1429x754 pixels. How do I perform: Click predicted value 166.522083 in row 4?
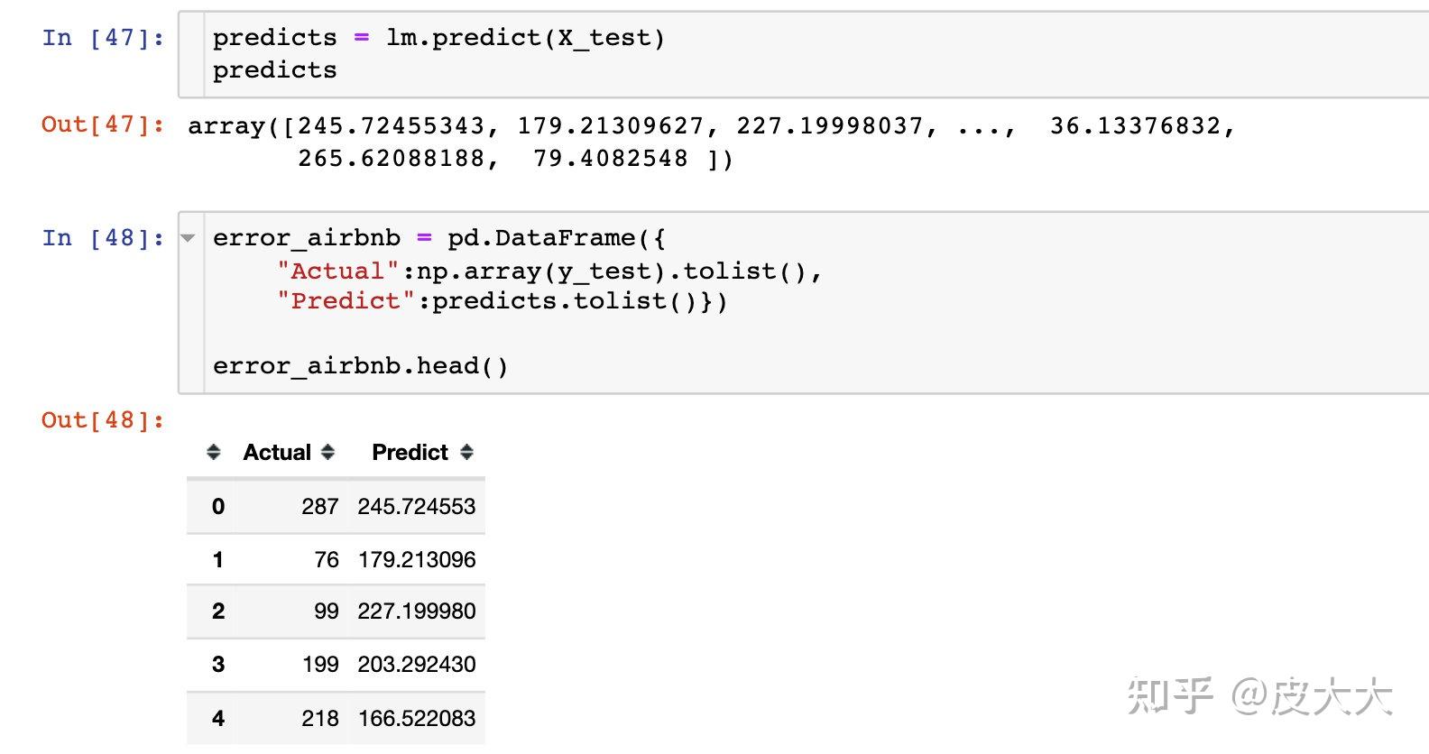pos(416,719)
